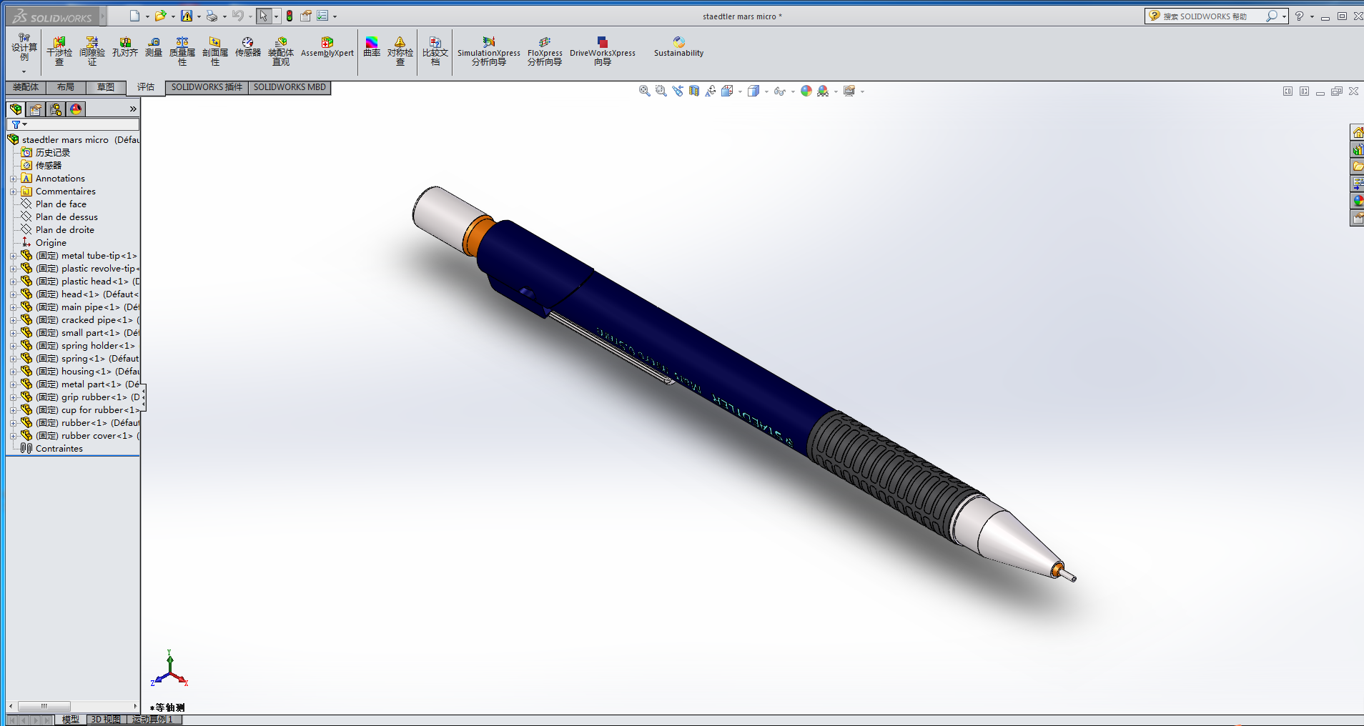Switch to 运动算例1 motion study tab

[154, 720]
